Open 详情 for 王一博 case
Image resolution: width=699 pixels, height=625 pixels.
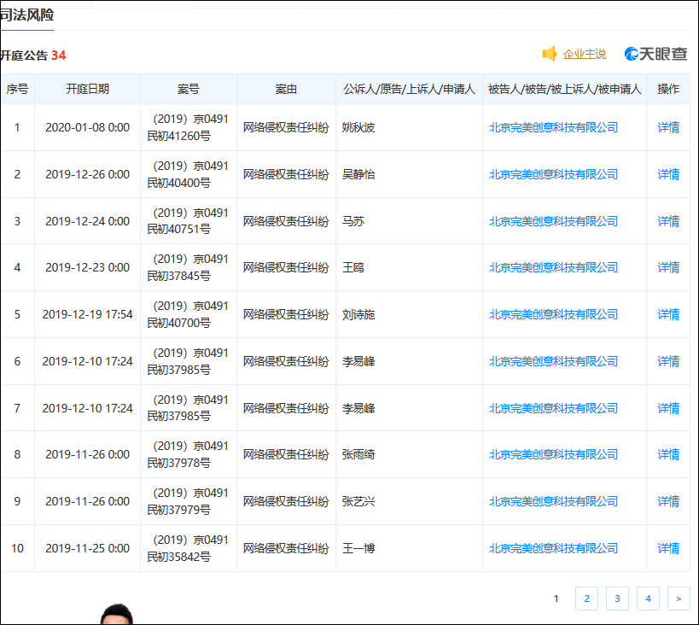[668, 548]
